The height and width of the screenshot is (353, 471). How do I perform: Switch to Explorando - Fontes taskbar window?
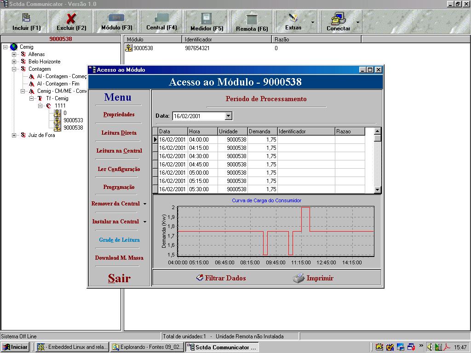point(147,347)
